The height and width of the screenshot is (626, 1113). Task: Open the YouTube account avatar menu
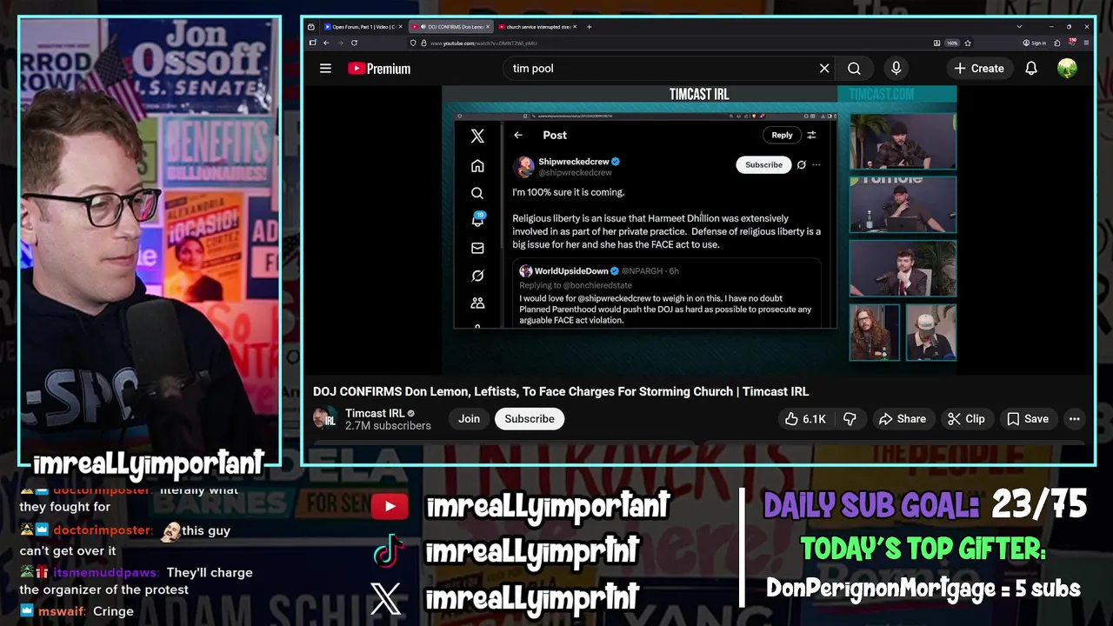click(1067, 69)
